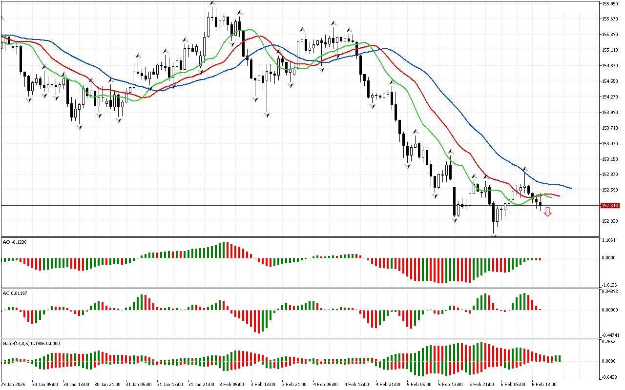Click the -1.6126 value on AO scale
Image resolution: width=625 pixels, height=390 pixels.
[x=609, y=285]
